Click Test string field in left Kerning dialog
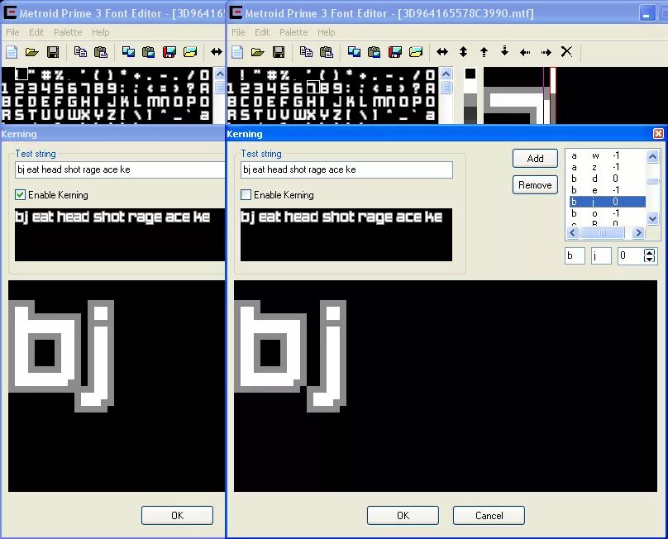This screenshot has height=539, width=668. (x=120, y=169)
